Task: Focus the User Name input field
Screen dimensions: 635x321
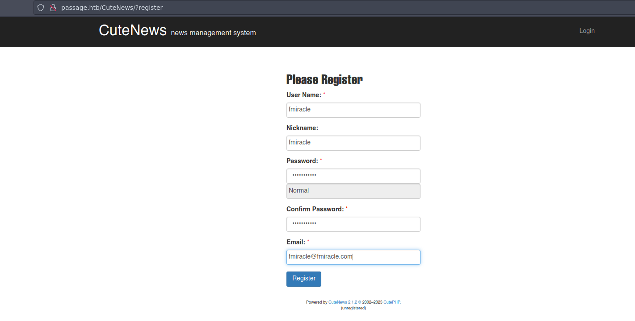Action: (353, 110)
